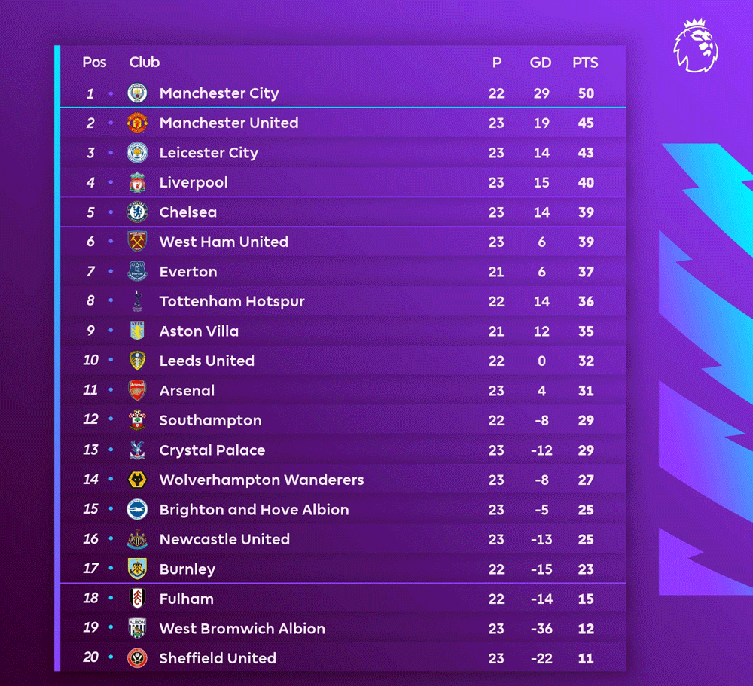The height and width of the screenshot is (686, 753).
Task: Click the Everton club name
Action: 188,272
